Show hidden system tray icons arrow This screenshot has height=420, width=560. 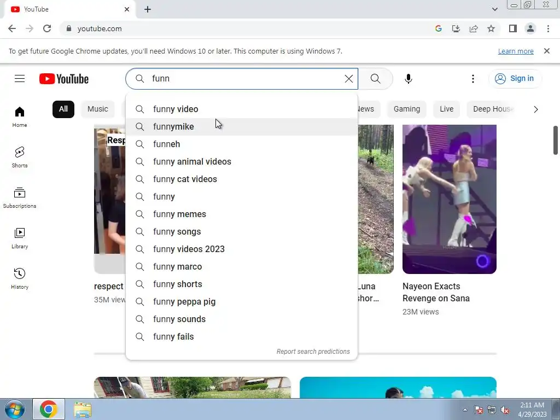point(465,410)
